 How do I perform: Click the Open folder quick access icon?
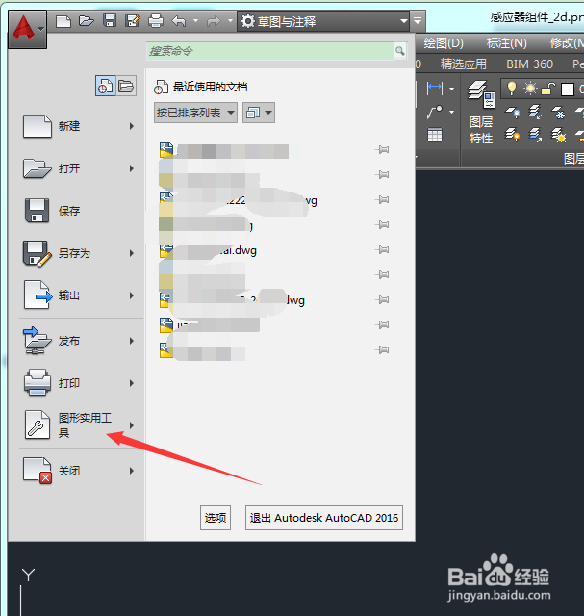(86, 21)
